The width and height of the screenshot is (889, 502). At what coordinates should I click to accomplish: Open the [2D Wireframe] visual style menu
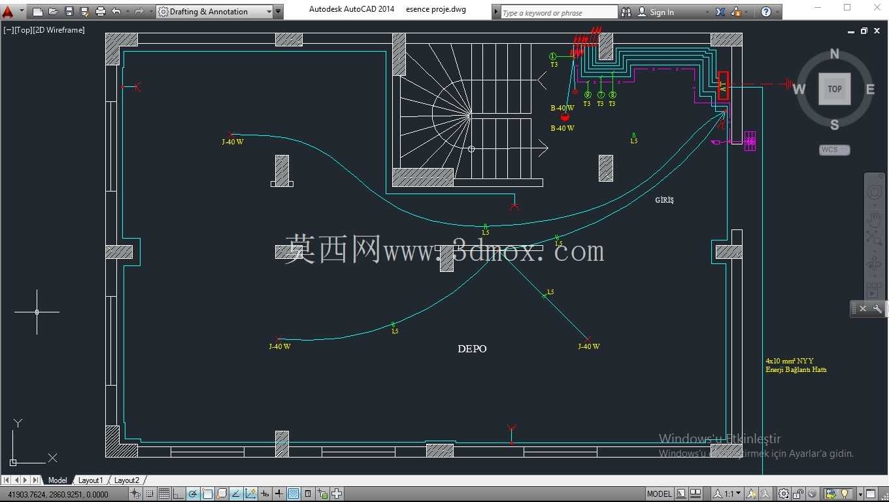[59, 30]
